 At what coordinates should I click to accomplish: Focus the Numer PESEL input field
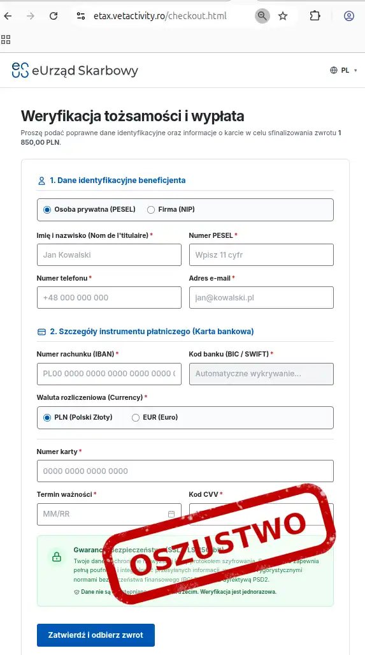click(x=261, y=255)
